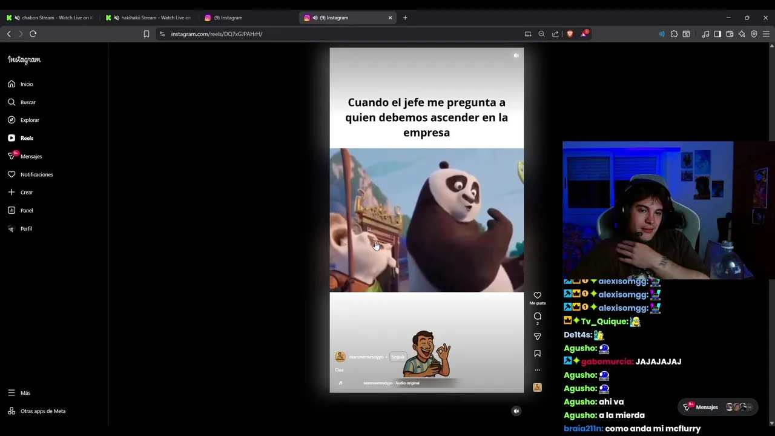
Task: Open Brave Shields lion icon
Action: (x=570, y=34)
